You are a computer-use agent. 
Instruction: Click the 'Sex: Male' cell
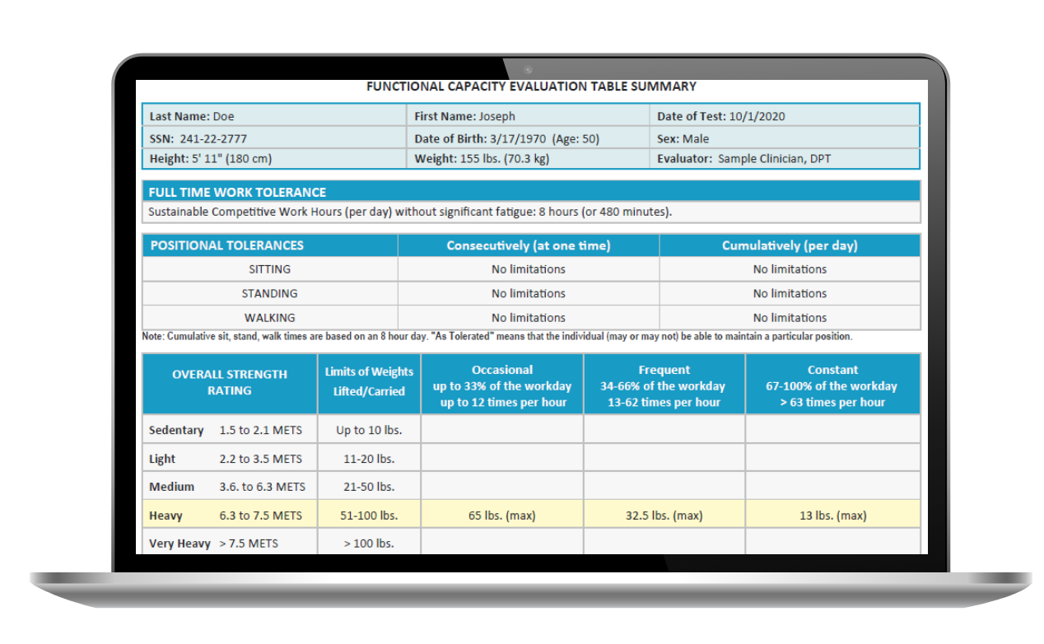click(x=785, y=138)
